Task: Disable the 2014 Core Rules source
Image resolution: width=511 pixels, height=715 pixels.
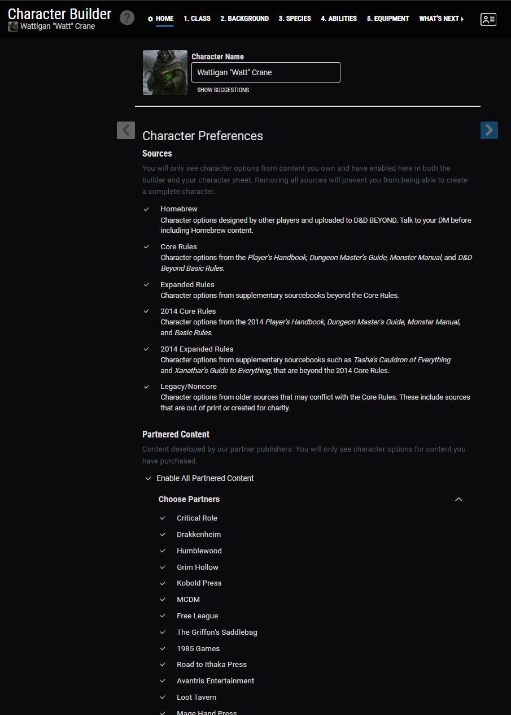Action: pos(147,311)
